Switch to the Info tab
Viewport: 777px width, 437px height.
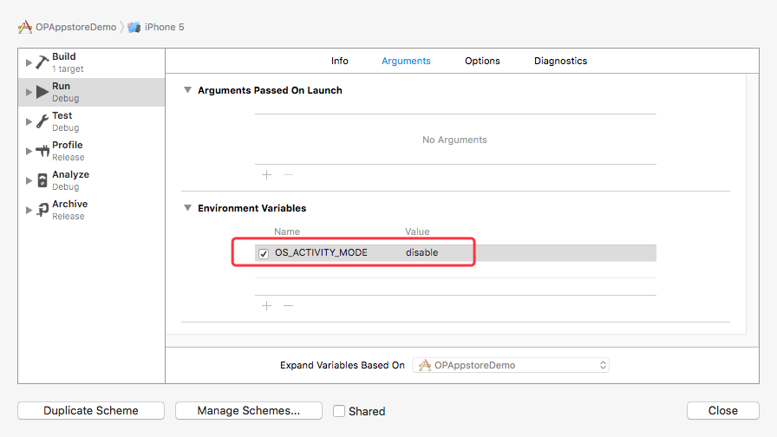(340, 61)
